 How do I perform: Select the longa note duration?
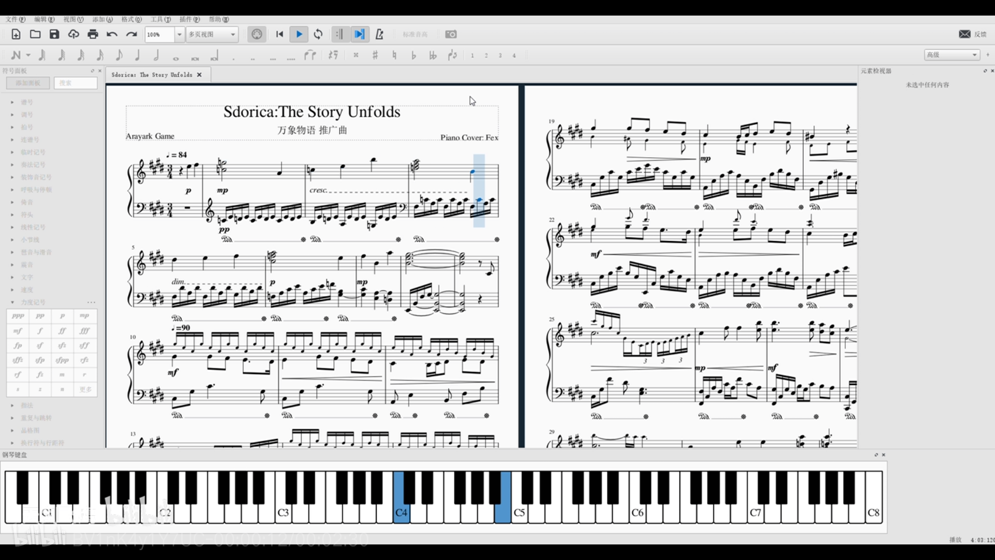(214, 56)
